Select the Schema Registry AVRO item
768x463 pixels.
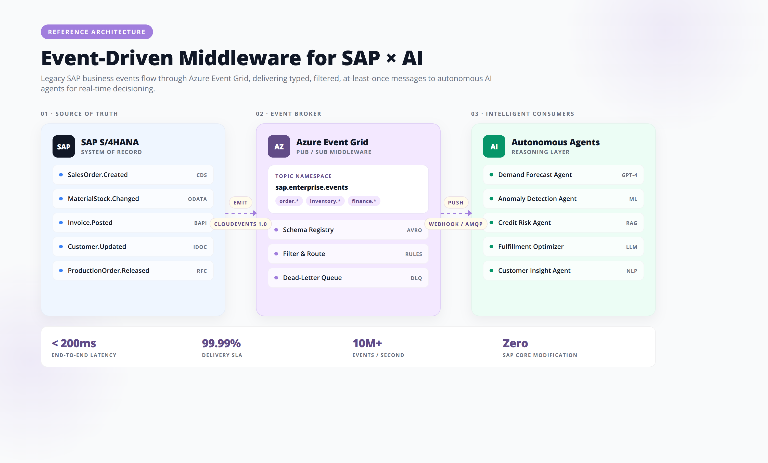pyautogui.click(x=348, y=230)
